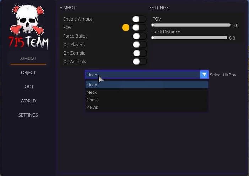Click the orange FOV color circle
The image size is (249, 176).
pos(126,28)
